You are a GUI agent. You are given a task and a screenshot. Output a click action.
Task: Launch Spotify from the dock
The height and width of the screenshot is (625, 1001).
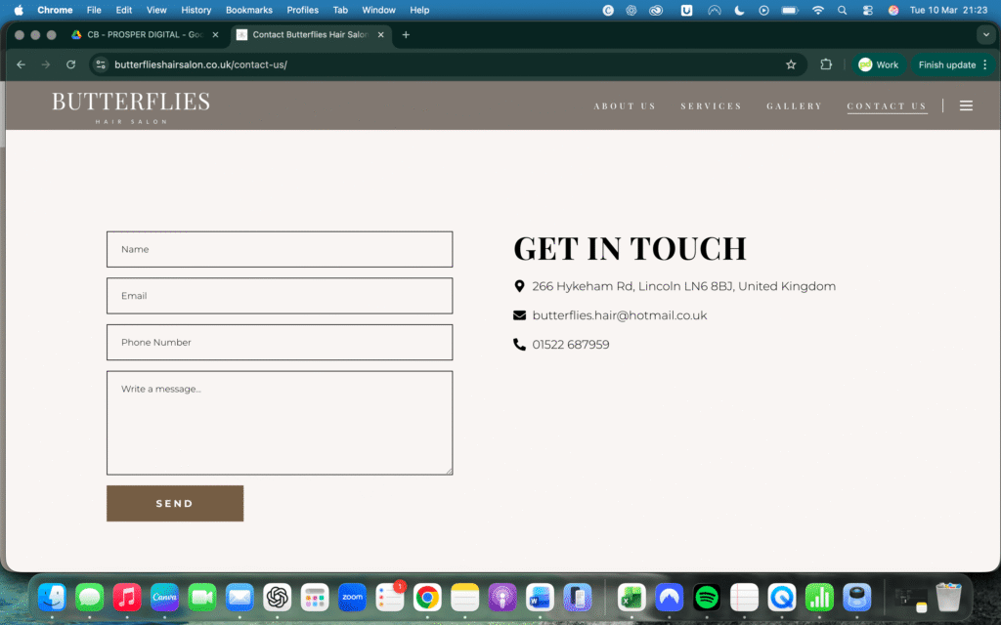(707, 597)
